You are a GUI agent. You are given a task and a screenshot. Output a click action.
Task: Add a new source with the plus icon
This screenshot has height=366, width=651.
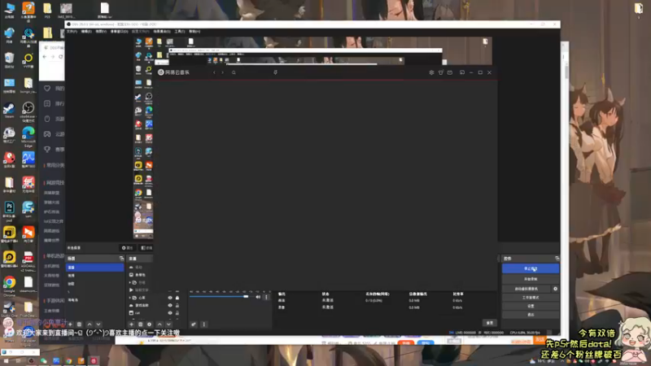(x=132, y=324)
